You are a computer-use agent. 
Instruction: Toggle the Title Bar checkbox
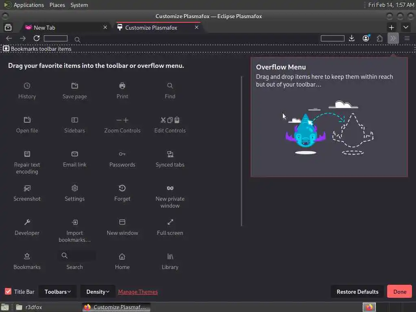[x=8, y=291]
